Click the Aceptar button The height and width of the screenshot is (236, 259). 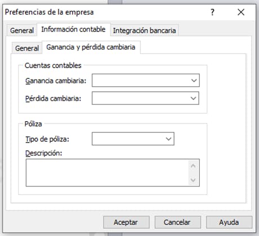point(126,222)
